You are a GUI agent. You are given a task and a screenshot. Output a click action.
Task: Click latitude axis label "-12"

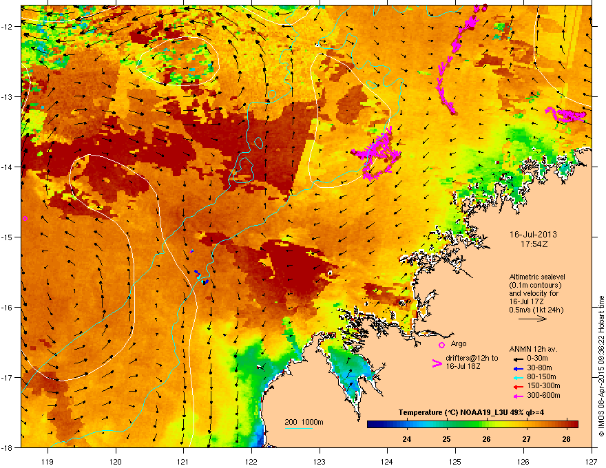coord(7,26)
